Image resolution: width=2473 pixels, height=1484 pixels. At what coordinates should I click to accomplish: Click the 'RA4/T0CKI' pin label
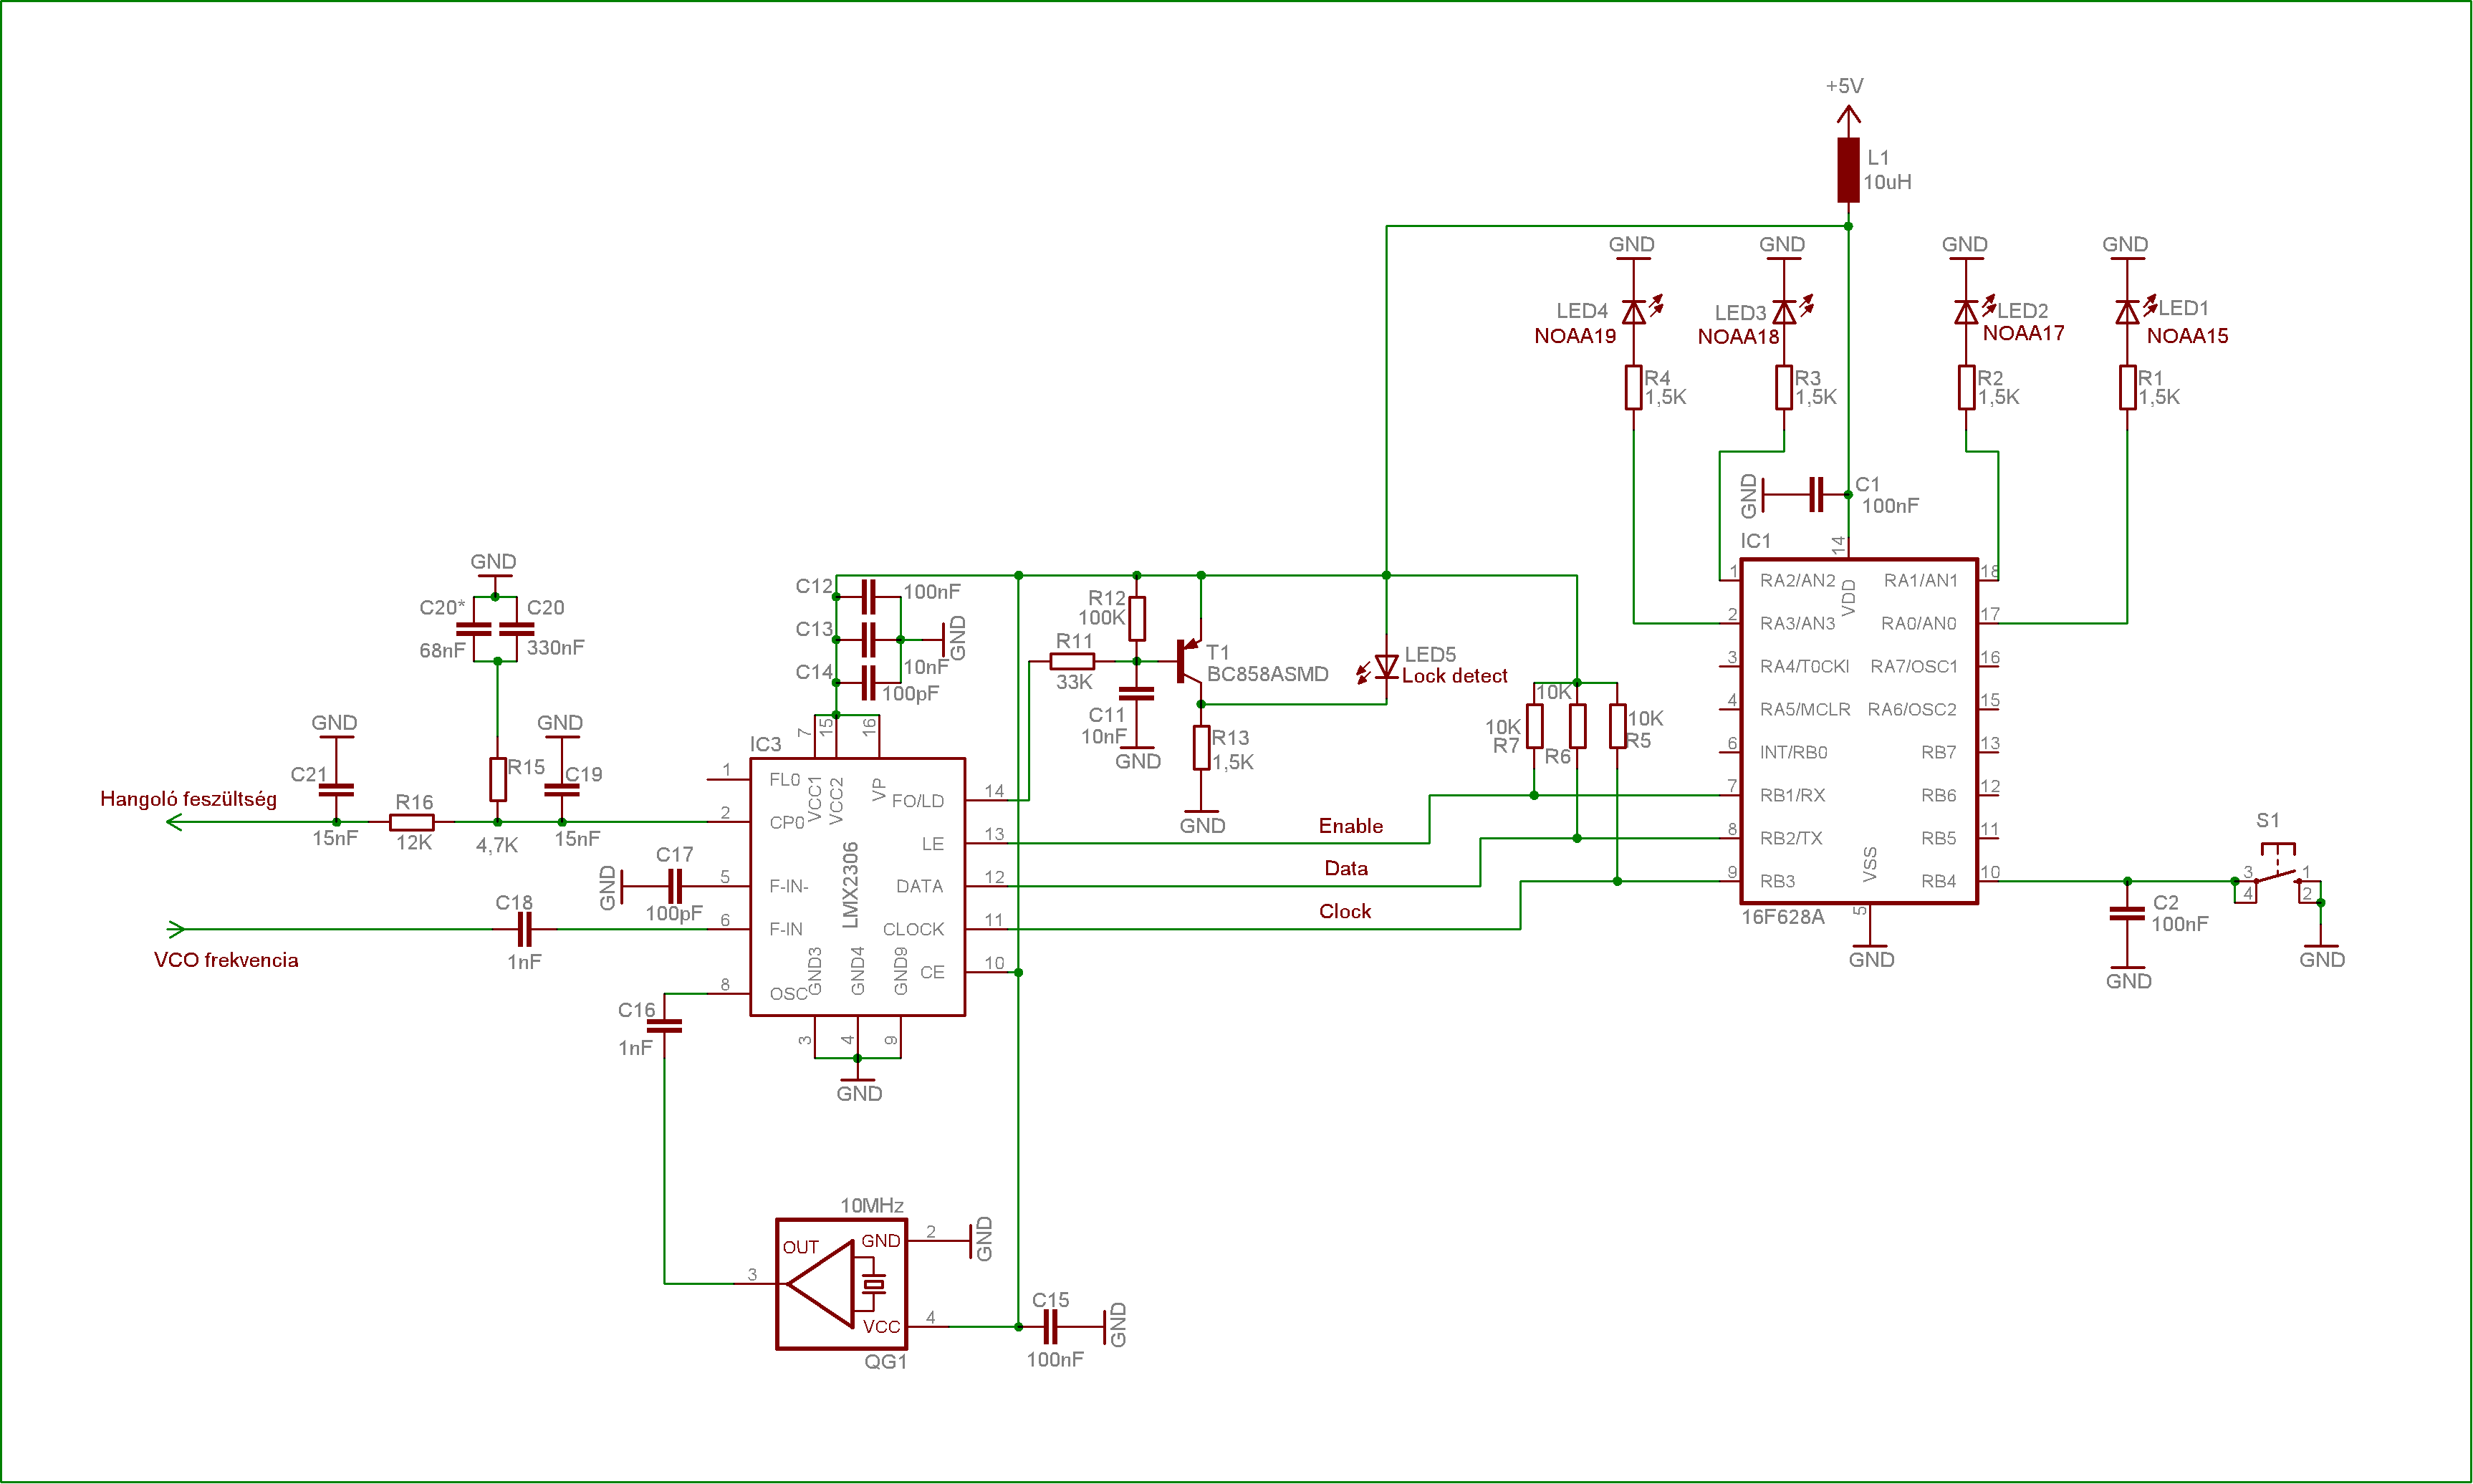1805,666
